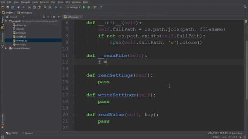Open the settings run configuration dropdown

click(73, 7)
